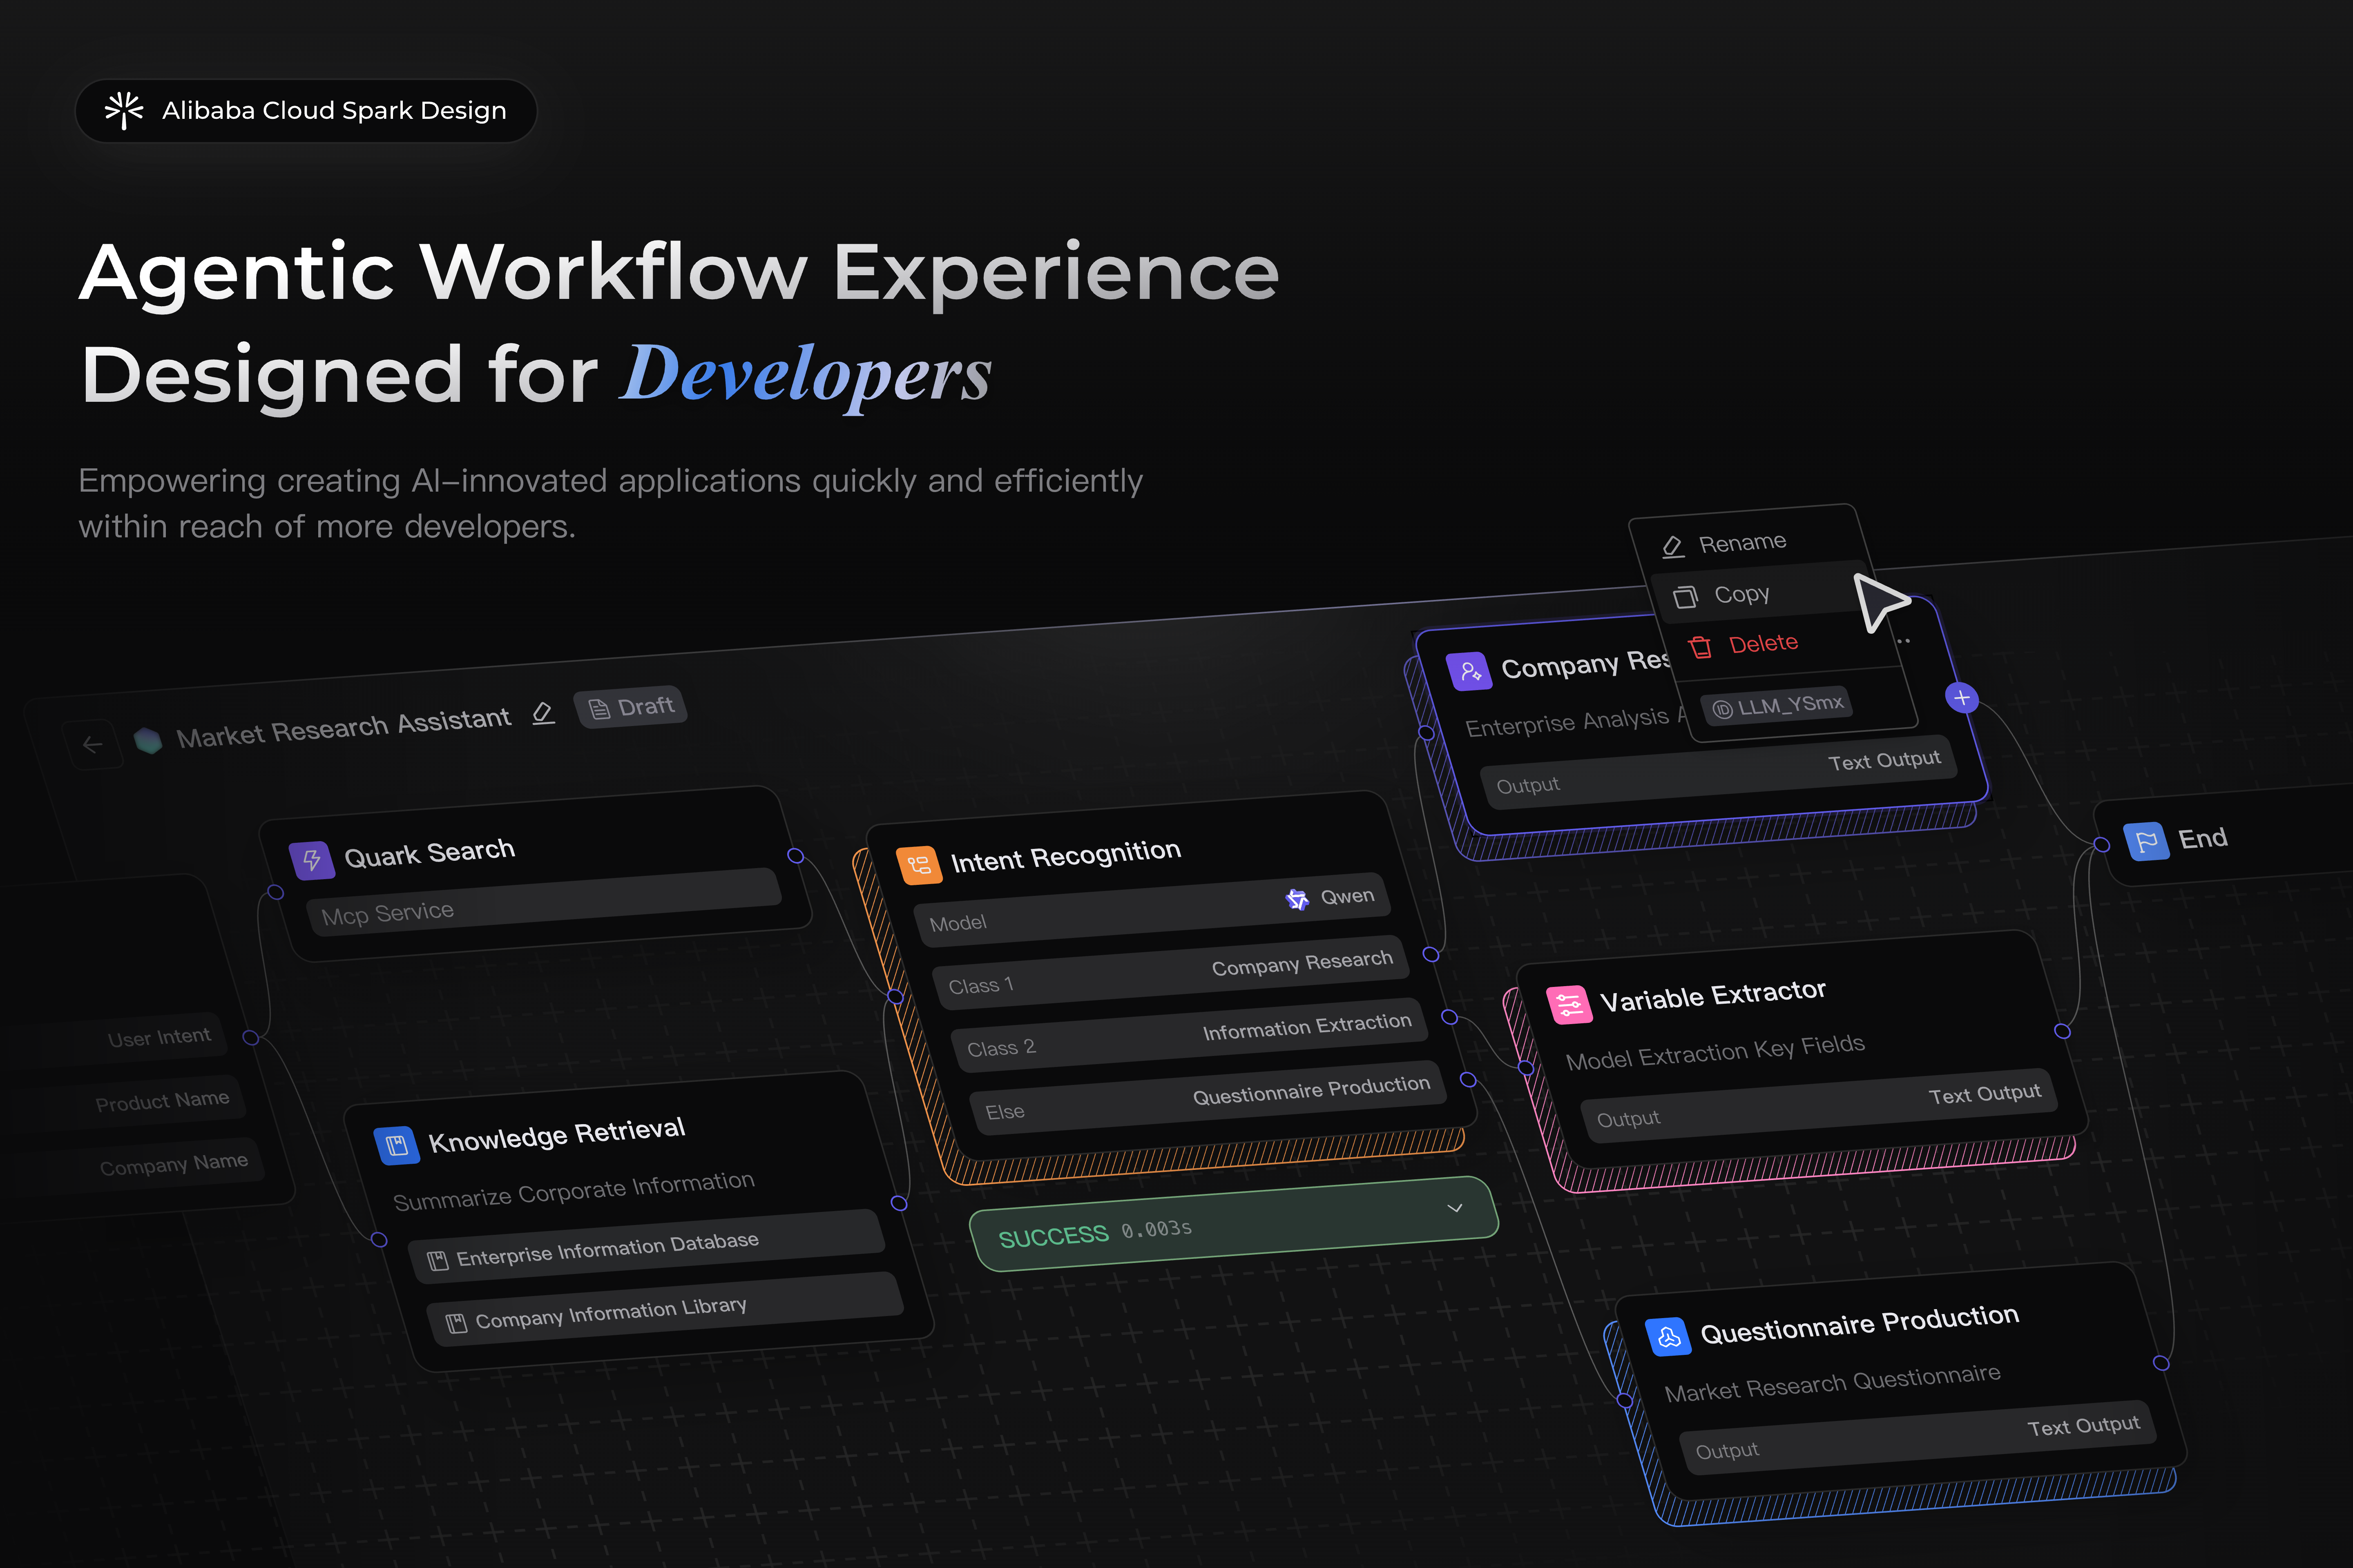The height and width of the screenshot is (1568, 2353).
Task: Click the hexagon app icon of Market Research Assistant
Action: [x=148, y=740]
